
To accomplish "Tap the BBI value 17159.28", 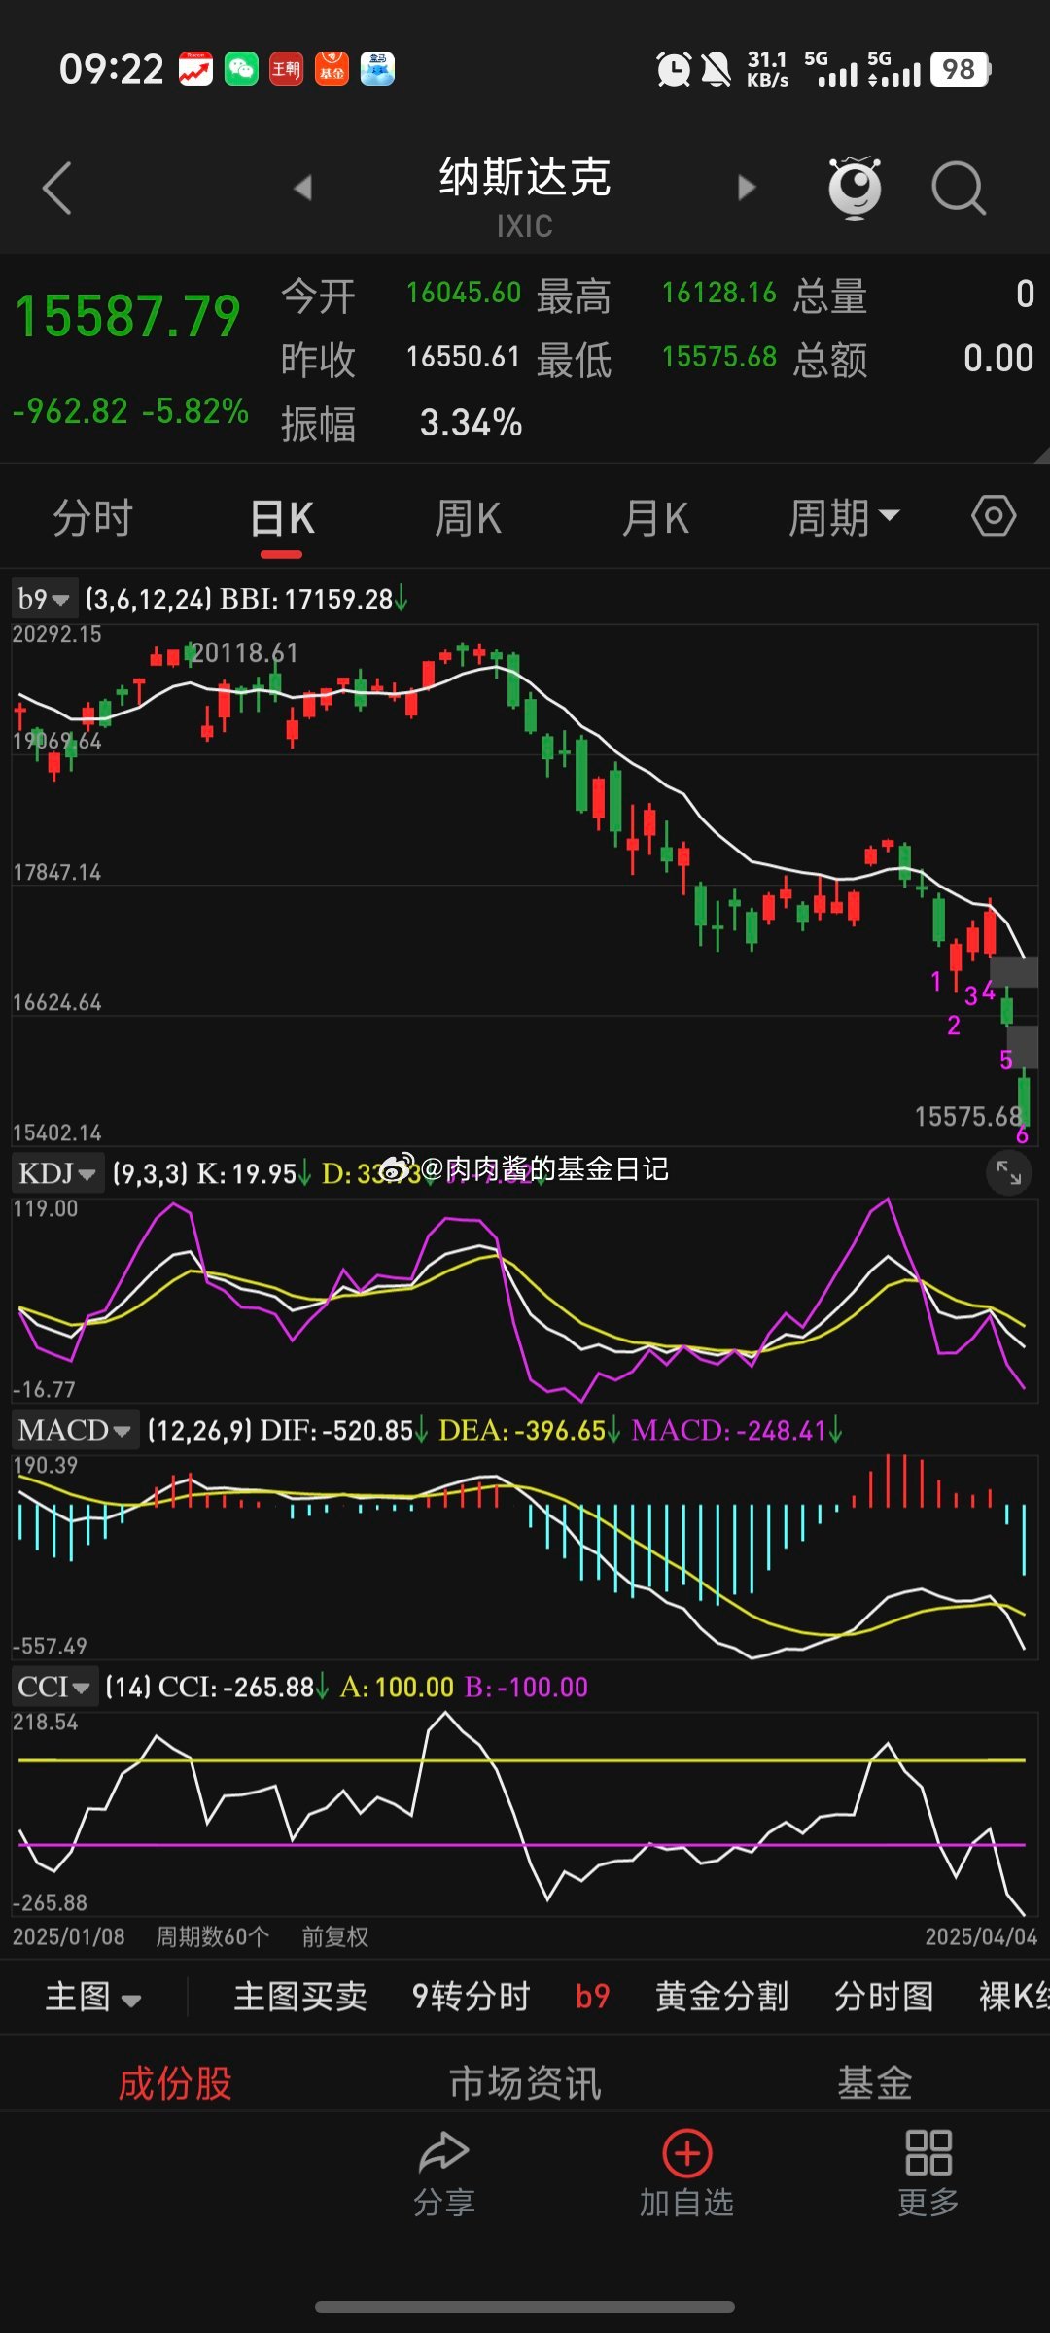I will coord(338,599).
